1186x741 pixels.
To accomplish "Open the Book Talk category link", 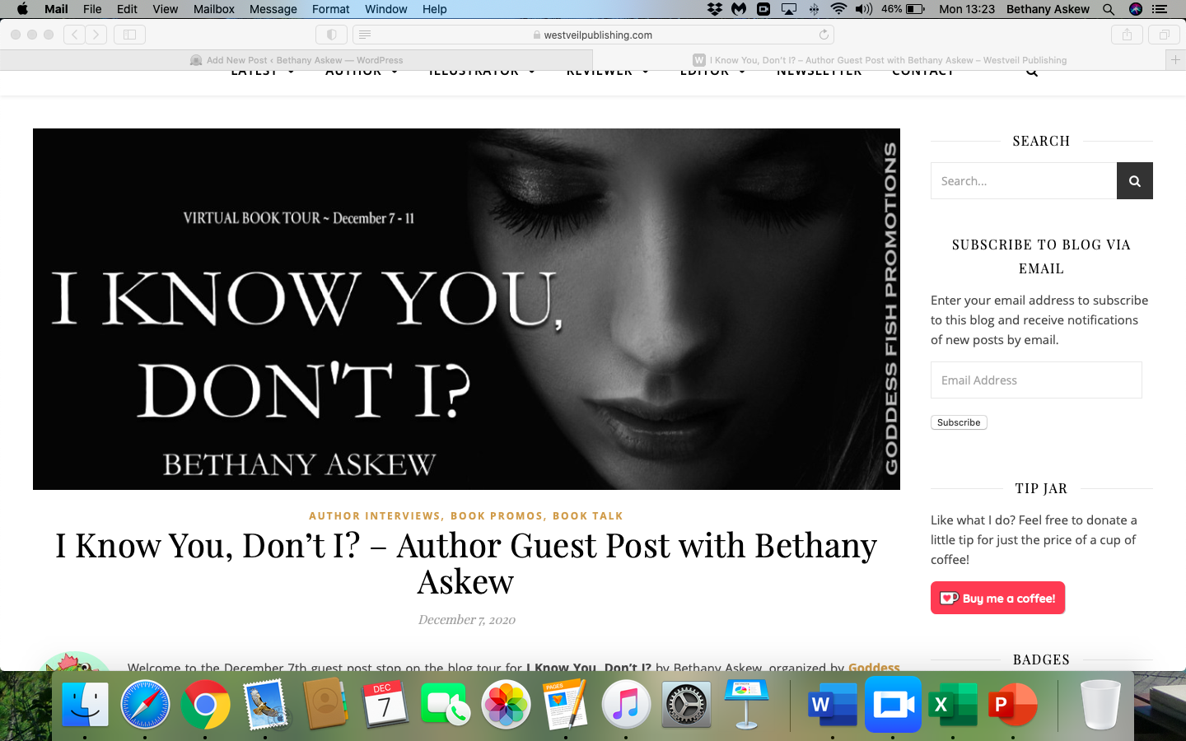I will click(x=588, y=516).
